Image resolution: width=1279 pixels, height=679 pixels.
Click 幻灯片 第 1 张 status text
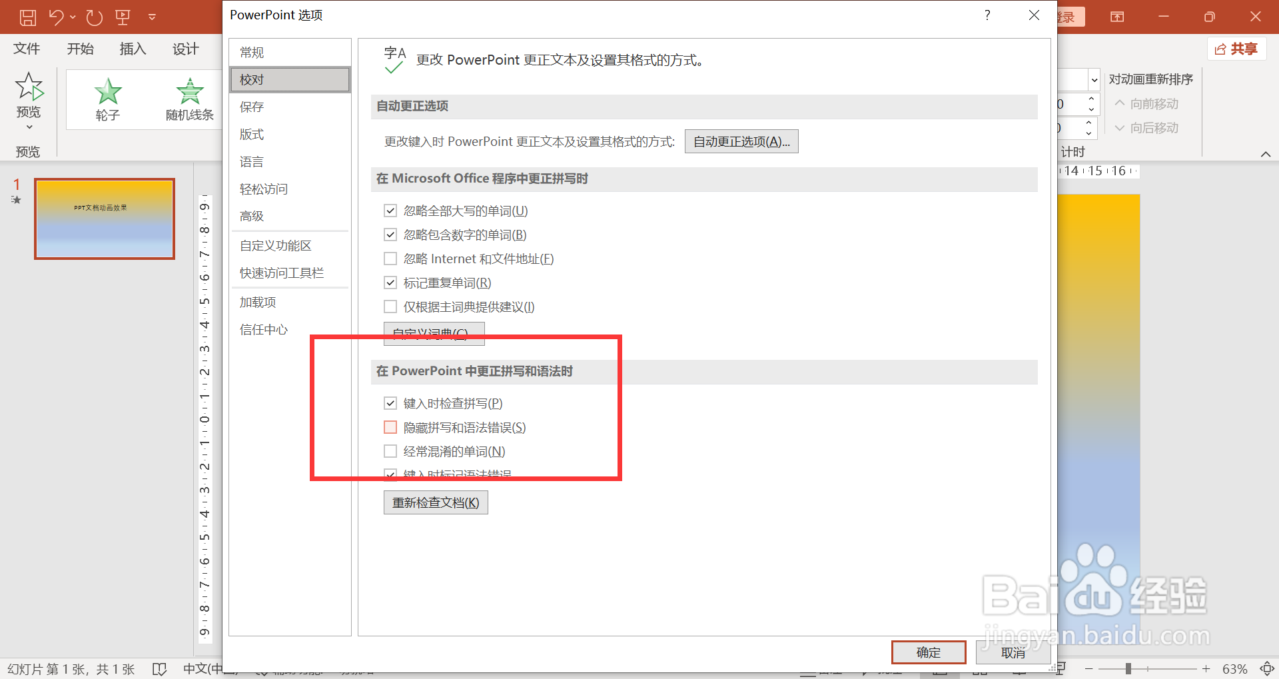point(71,669)
